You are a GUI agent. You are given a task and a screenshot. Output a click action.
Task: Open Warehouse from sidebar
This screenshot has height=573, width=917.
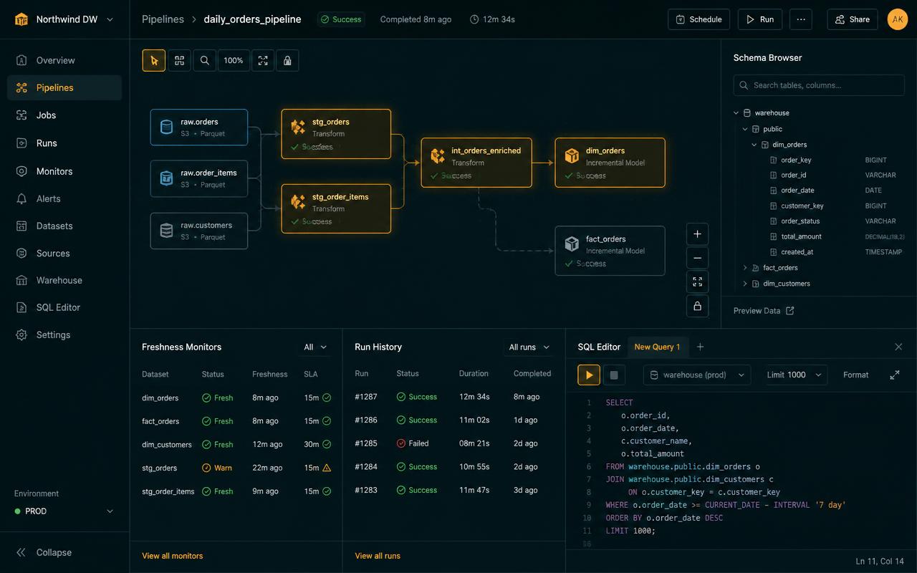pos(64,280)
